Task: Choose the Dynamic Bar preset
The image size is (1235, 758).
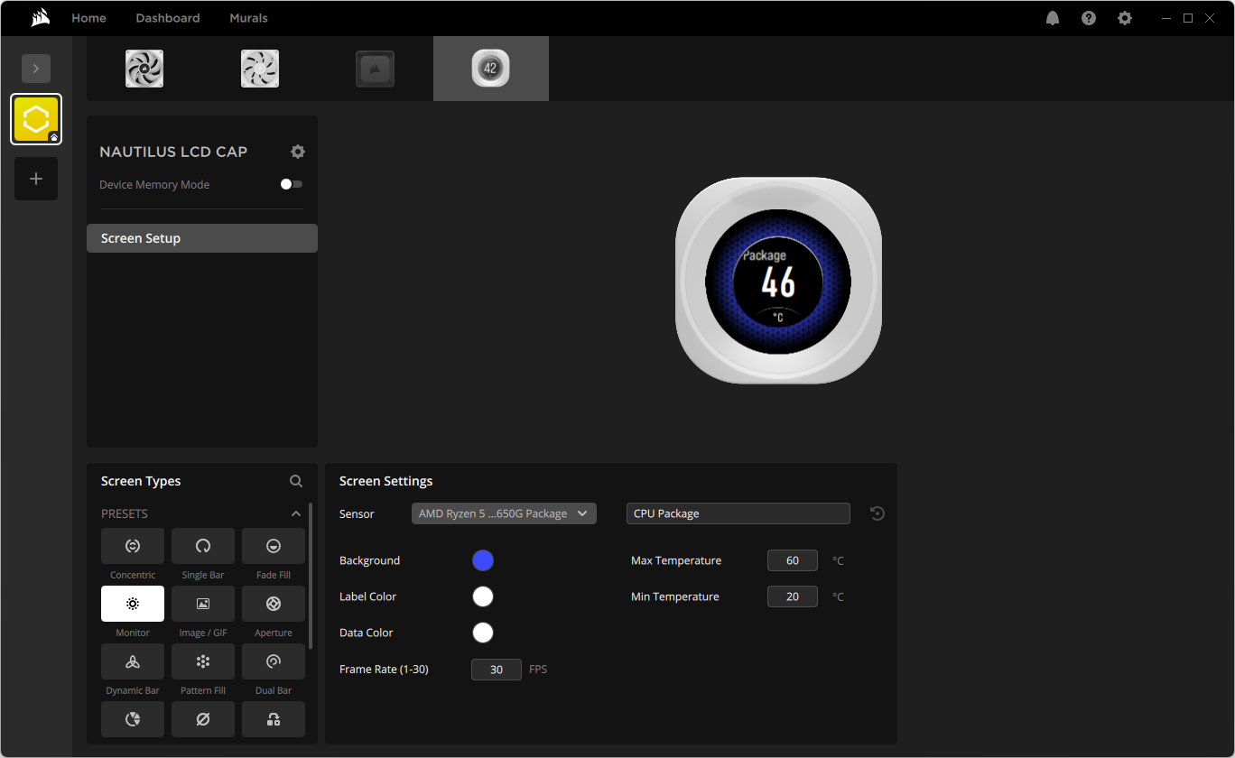Action: (133, 661)
